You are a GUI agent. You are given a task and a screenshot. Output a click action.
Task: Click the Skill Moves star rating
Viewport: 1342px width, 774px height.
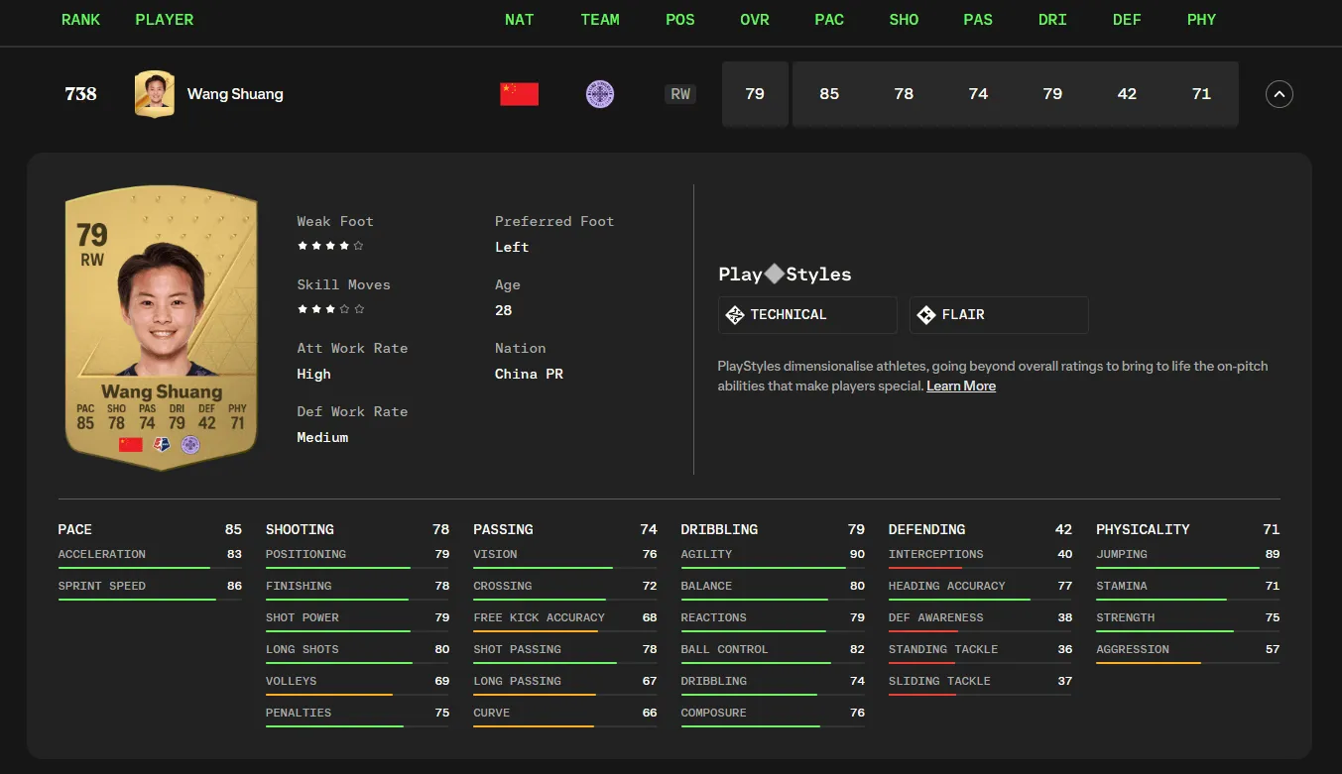(x=330, y=309)
